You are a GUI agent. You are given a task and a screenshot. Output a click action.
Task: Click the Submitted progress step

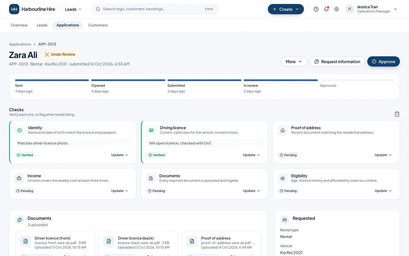(x=204, y=86)
